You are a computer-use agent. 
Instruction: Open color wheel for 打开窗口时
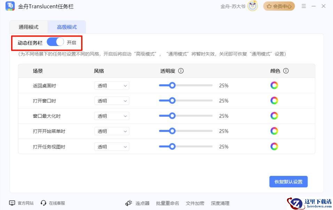point(274,101)
